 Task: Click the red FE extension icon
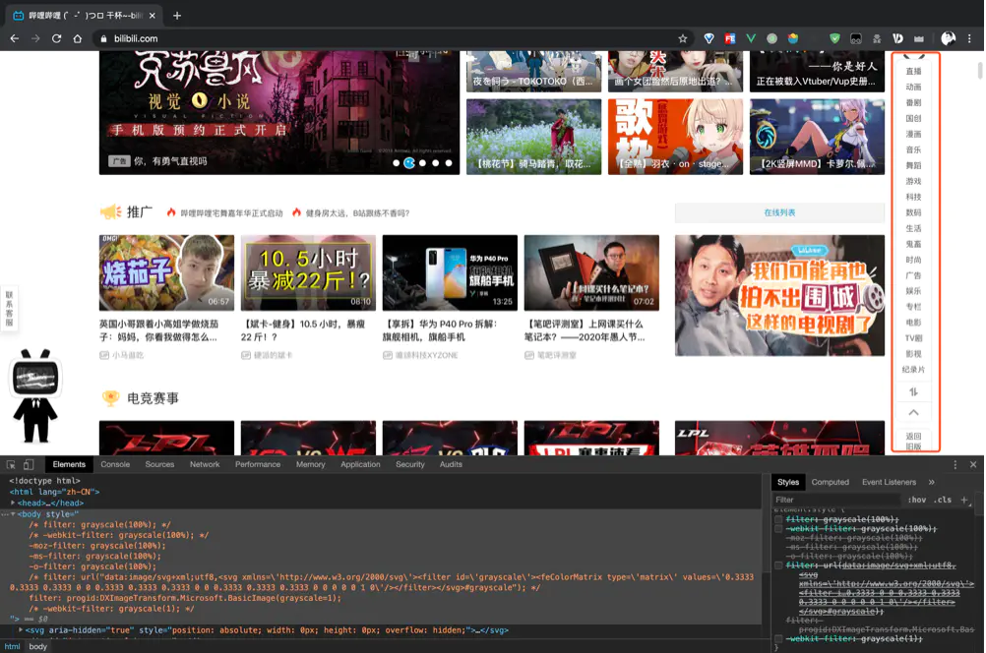click(x=729, y=38)
